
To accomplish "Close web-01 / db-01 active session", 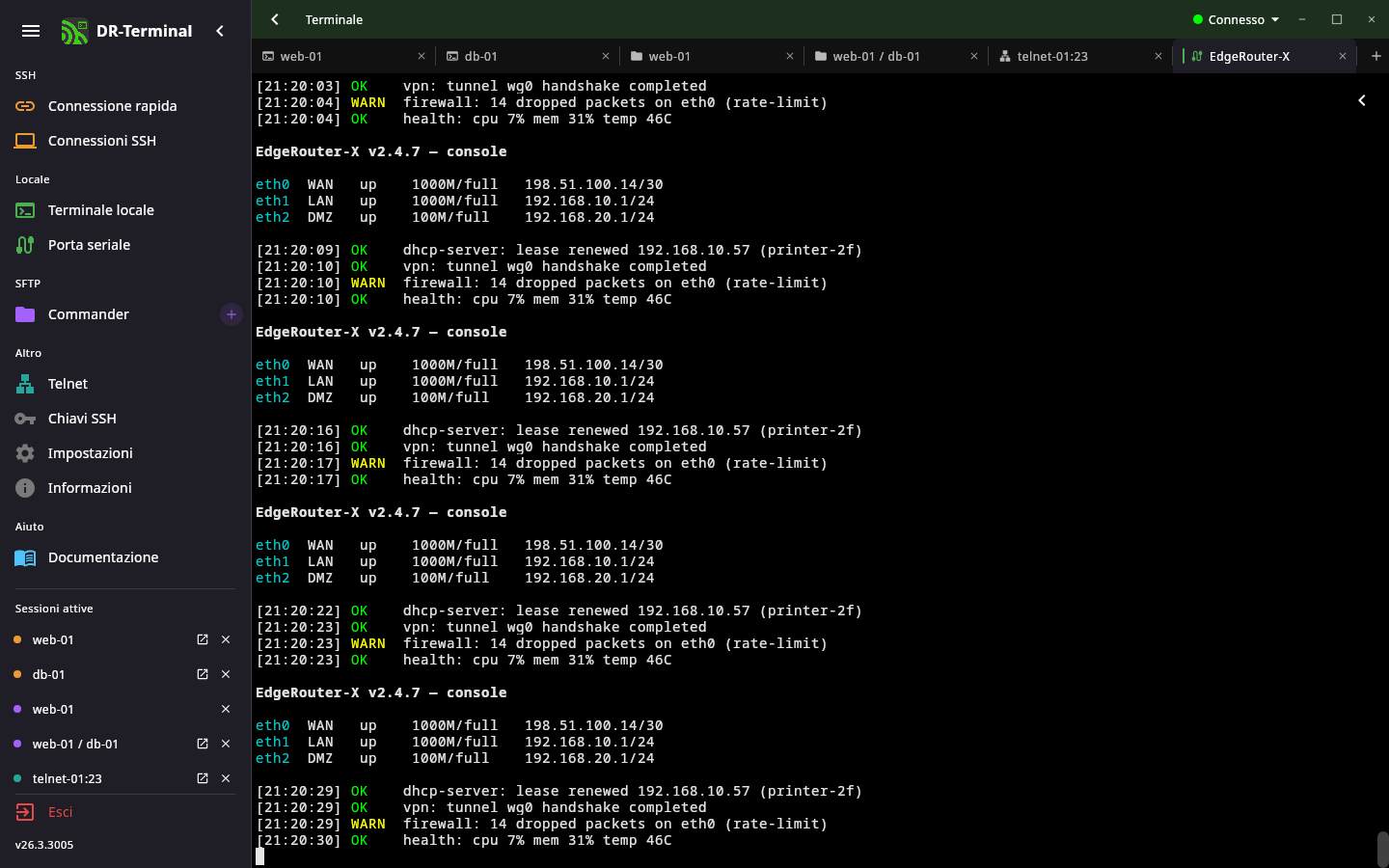I will point(226,744).
